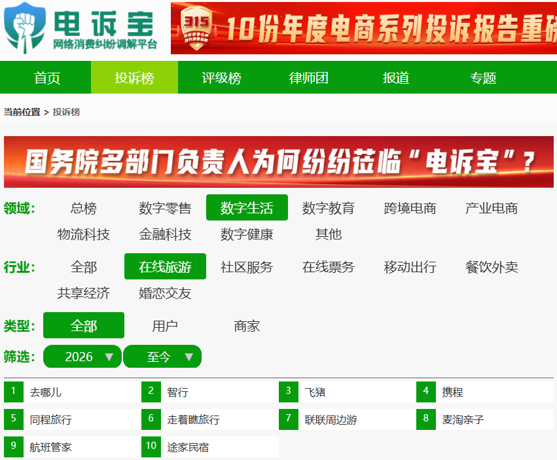Choose the 婚恋交友 industry

165,293
